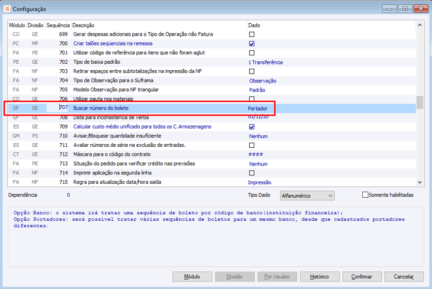The width and height of the screenshot is (432, 289).
Task: Click the sequence number 707 cell
Action: (x=57, y=108)
